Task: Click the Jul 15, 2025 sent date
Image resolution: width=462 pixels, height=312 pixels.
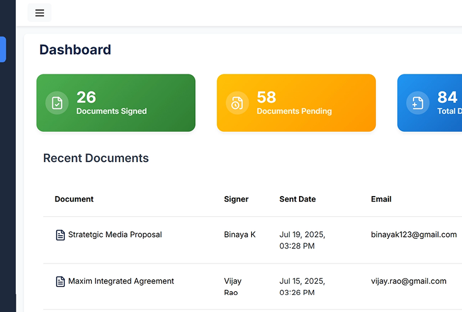Action: pos(302,287)
